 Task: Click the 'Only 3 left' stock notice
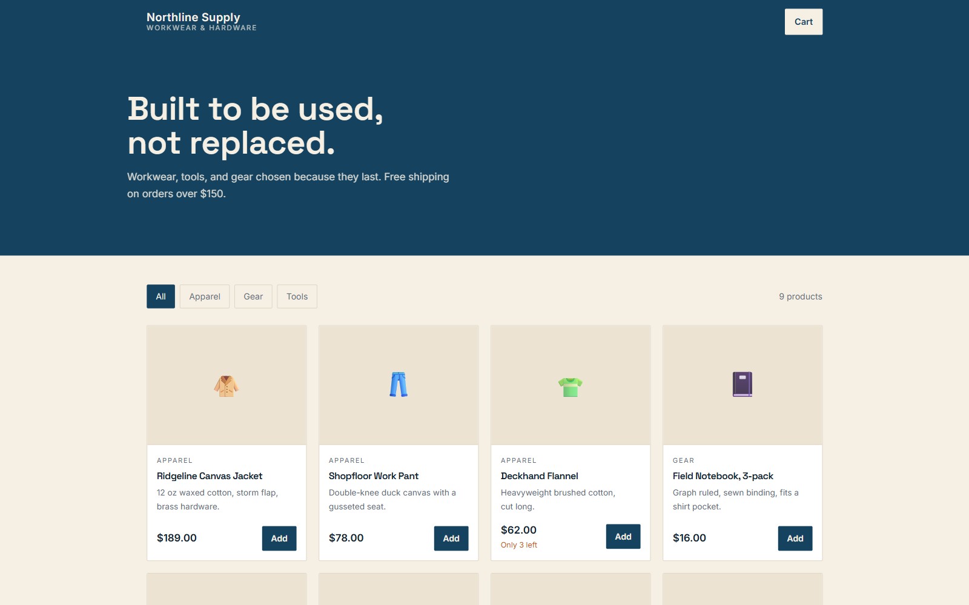click(519, 545)
